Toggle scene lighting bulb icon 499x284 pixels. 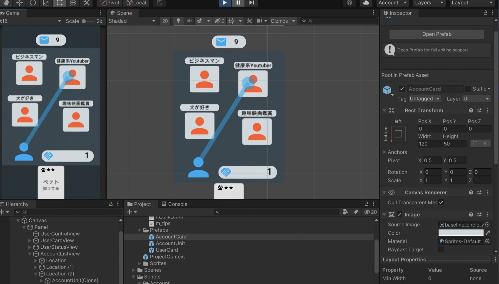point(178,21)
